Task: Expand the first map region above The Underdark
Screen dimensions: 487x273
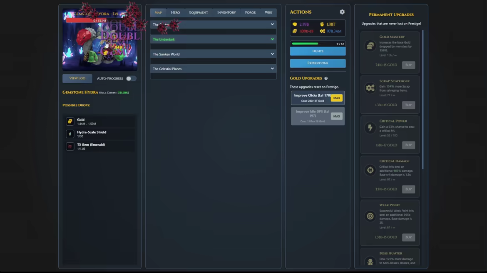Action: [x=213, y=24]
